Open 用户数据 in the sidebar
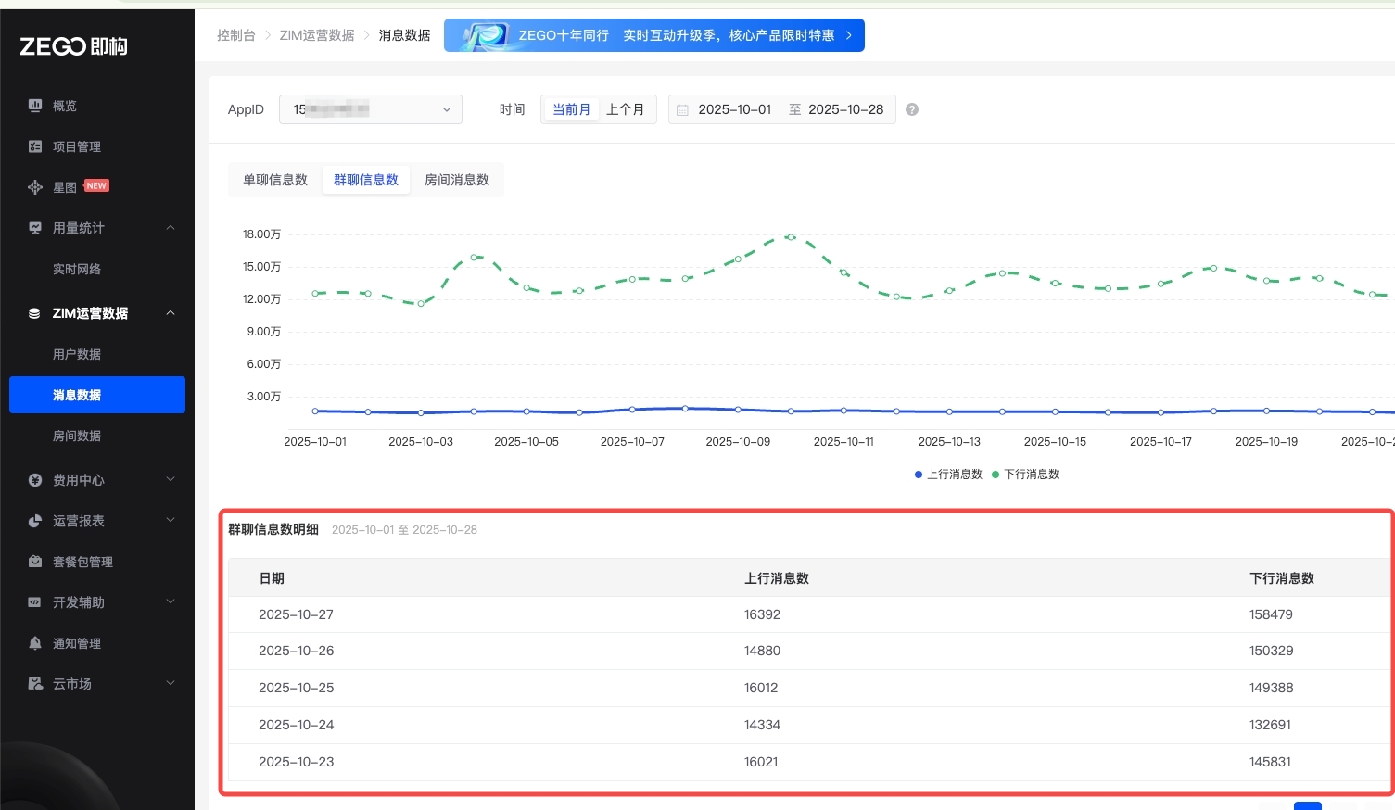Image resolution: width=1395 pixels, height=810 pixels. (x=77, y=354)
